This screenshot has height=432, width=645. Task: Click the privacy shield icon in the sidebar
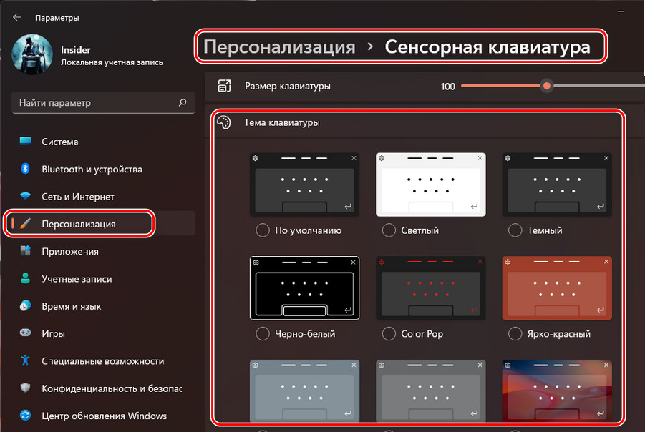[x=26, y=388]
